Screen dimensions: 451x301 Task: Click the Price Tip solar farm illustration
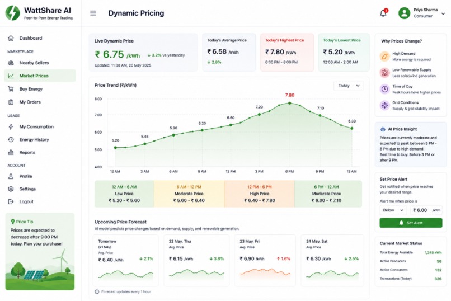pos(40,270)
